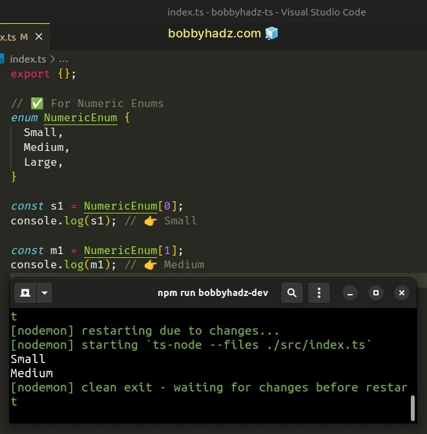Click the terminal vertical scrollbar thumb
This screenshot has width=427, height=434.
[413, 408]
